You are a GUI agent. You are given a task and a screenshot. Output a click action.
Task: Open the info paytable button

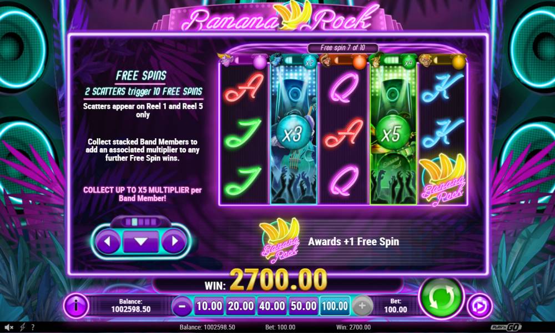(76, 305)
